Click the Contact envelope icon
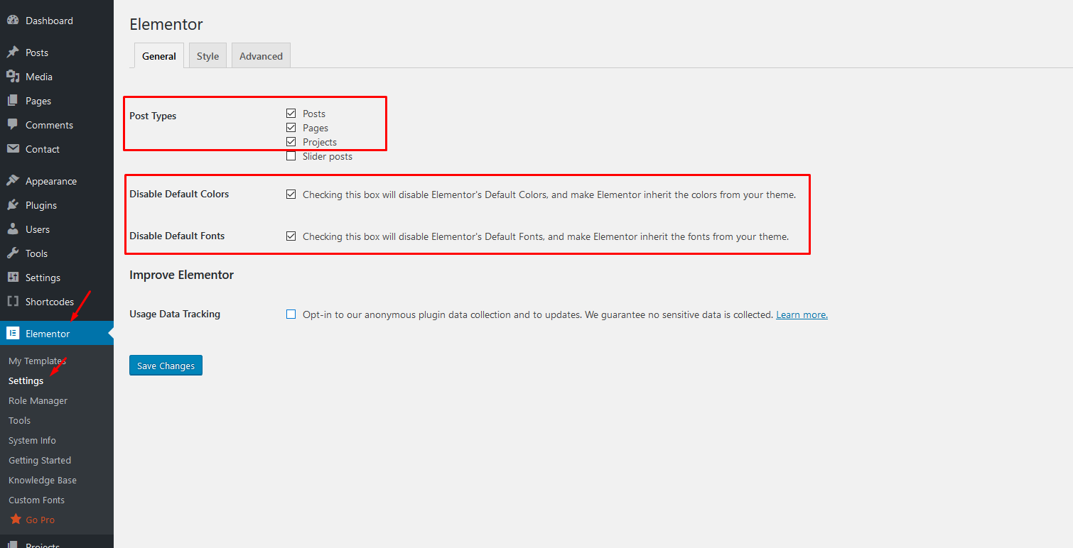The image size is (1073, 548). (13, 149)
